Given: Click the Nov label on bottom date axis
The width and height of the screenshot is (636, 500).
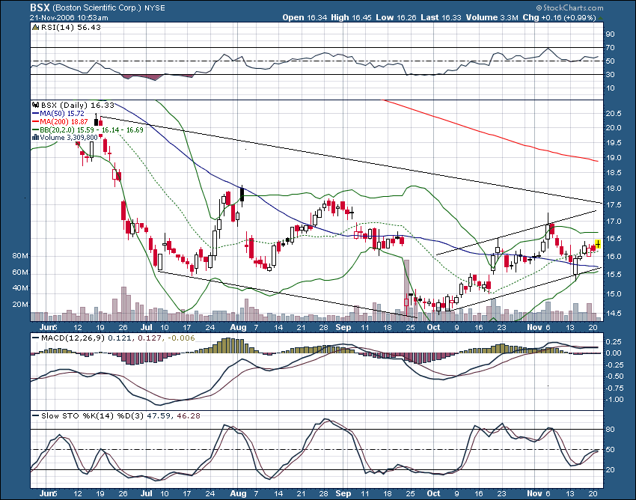Looking at the screenshot, I should [534, 493].
